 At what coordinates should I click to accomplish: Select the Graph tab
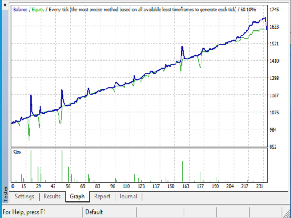click(x=77, y=197)
